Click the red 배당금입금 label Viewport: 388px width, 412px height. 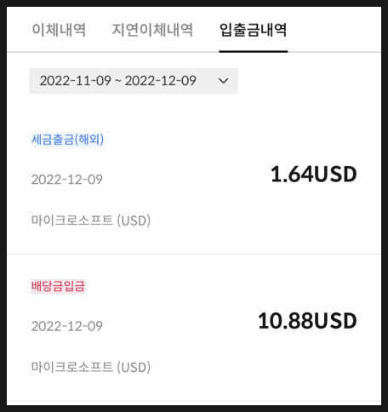point(58,286)
